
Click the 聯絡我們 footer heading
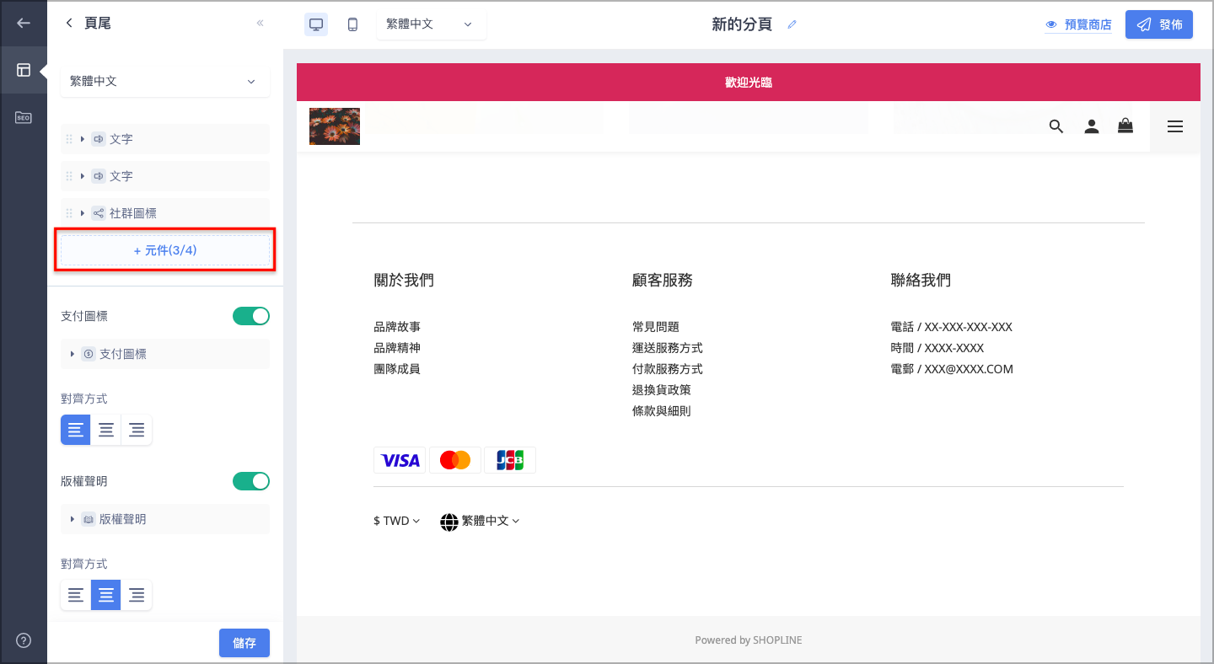tap(921, 281)
